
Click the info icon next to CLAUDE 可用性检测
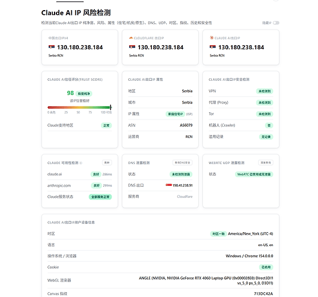tap(81, 163)
